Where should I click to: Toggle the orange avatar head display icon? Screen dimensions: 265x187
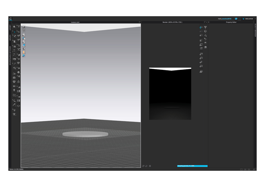pos(24,52)
